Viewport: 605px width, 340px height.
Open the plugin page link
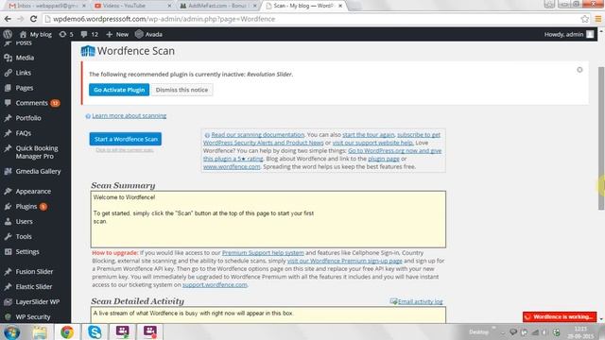[384, 159]
